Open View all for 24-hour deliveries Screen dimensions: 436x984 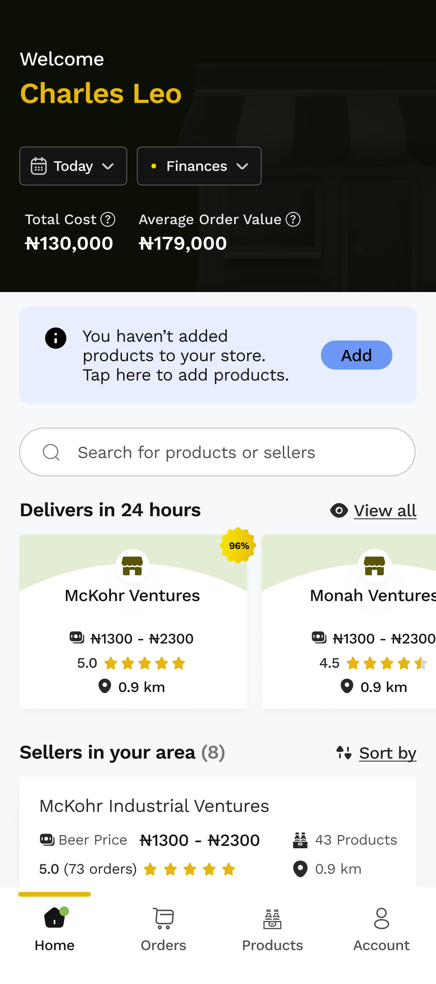pos(385,511)
